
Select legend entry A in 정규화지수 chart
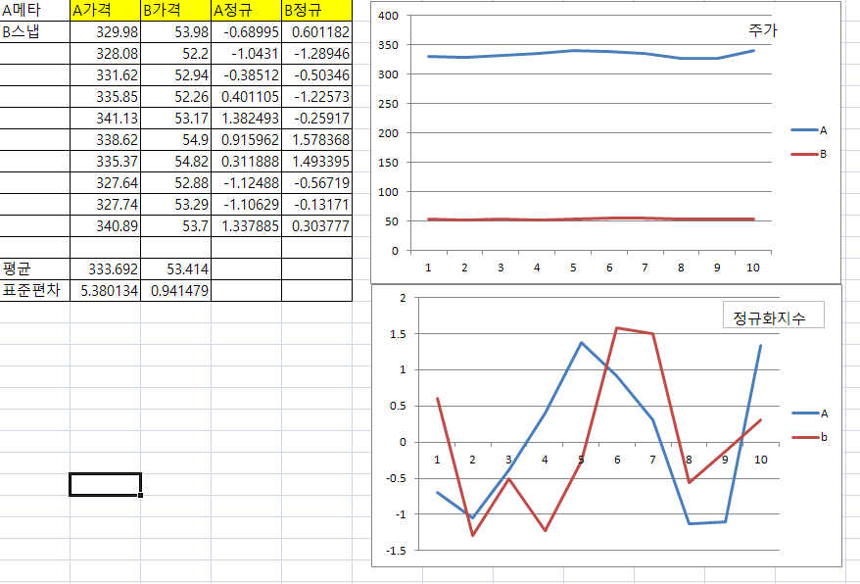tap(810, 414)
